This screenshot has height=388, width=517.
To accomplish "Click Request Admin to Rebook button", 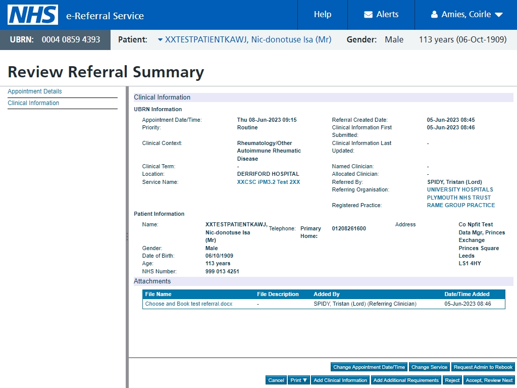I will coord(483,367).
